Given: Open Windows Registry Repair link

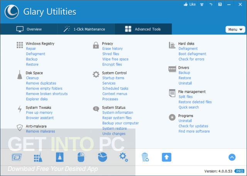Looking at the screenshot, I should (31, 49).
